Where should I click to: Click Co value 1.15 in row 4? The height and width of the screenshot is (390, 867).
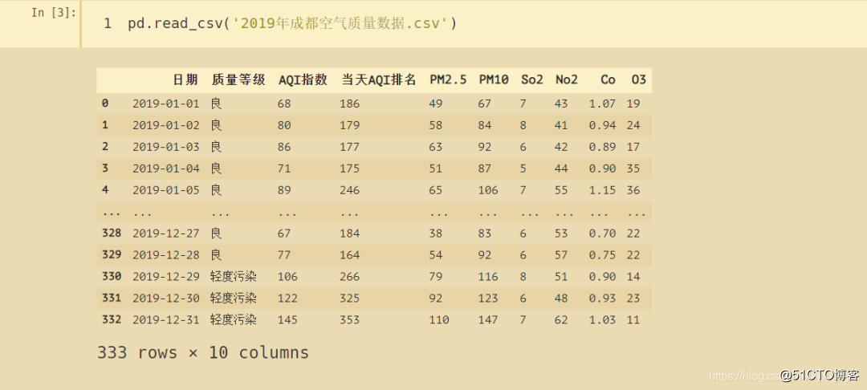point(602,189)
